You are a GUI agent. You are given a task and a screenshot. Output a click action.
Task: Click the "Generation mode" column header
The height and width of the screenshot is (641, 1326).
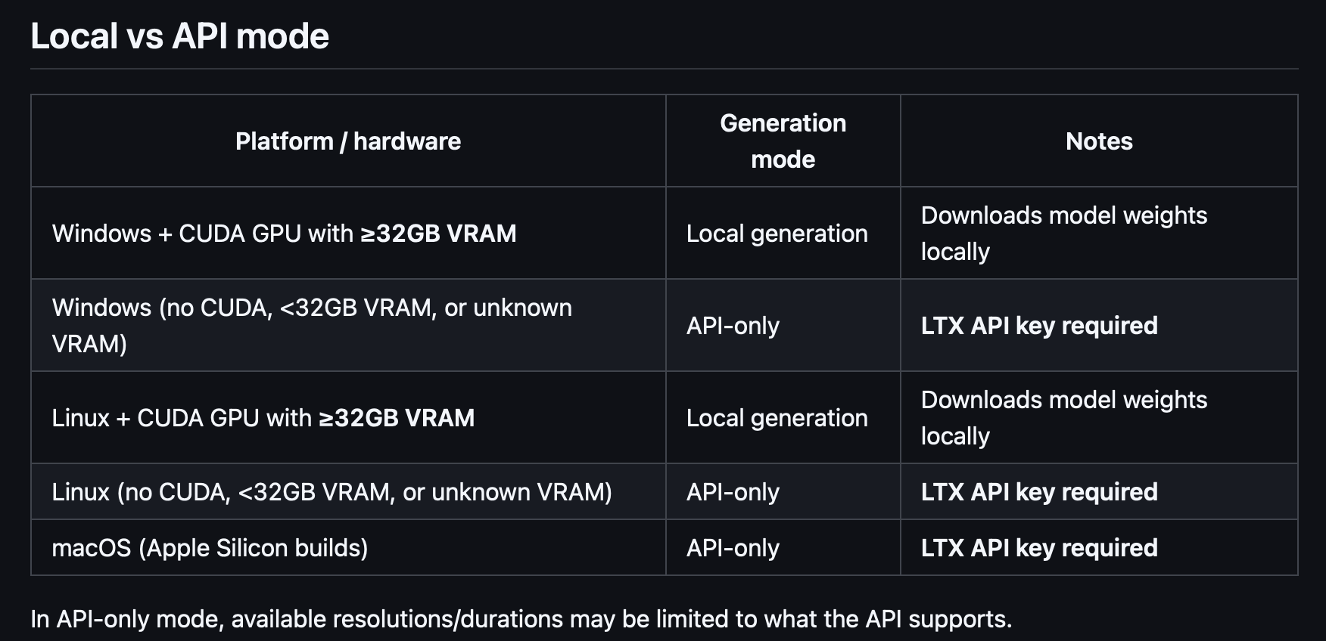(783, 141)
